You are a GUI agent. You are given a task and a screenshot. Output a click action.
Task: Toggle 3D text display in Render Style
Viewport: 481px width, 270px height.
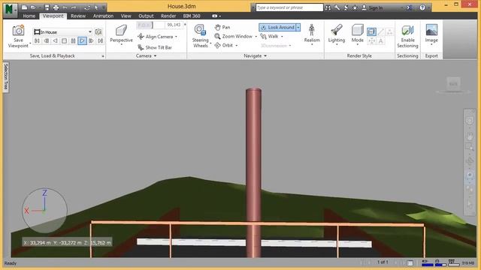(381, 41)
